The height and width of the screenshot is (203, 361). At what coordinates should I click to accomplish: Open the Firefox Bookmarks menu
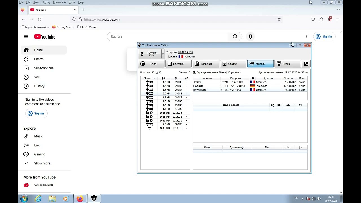point(60,2)
